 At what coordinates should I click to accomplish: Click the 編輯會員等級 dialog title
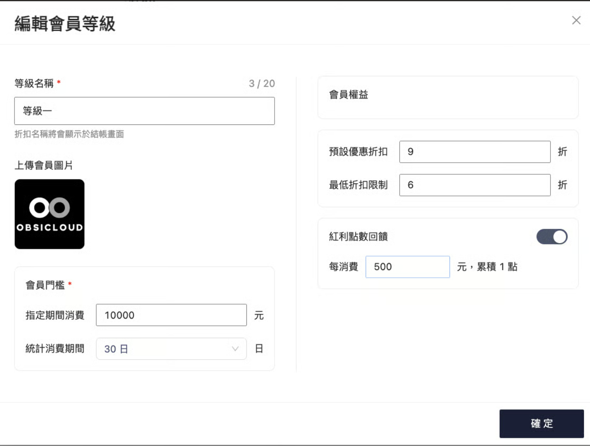coord(65,24)
